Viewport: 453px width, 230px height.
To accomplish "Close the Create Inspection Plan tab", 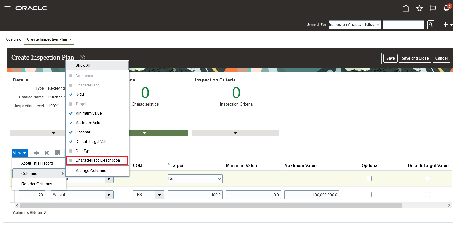I will click(x=71, y=39).
